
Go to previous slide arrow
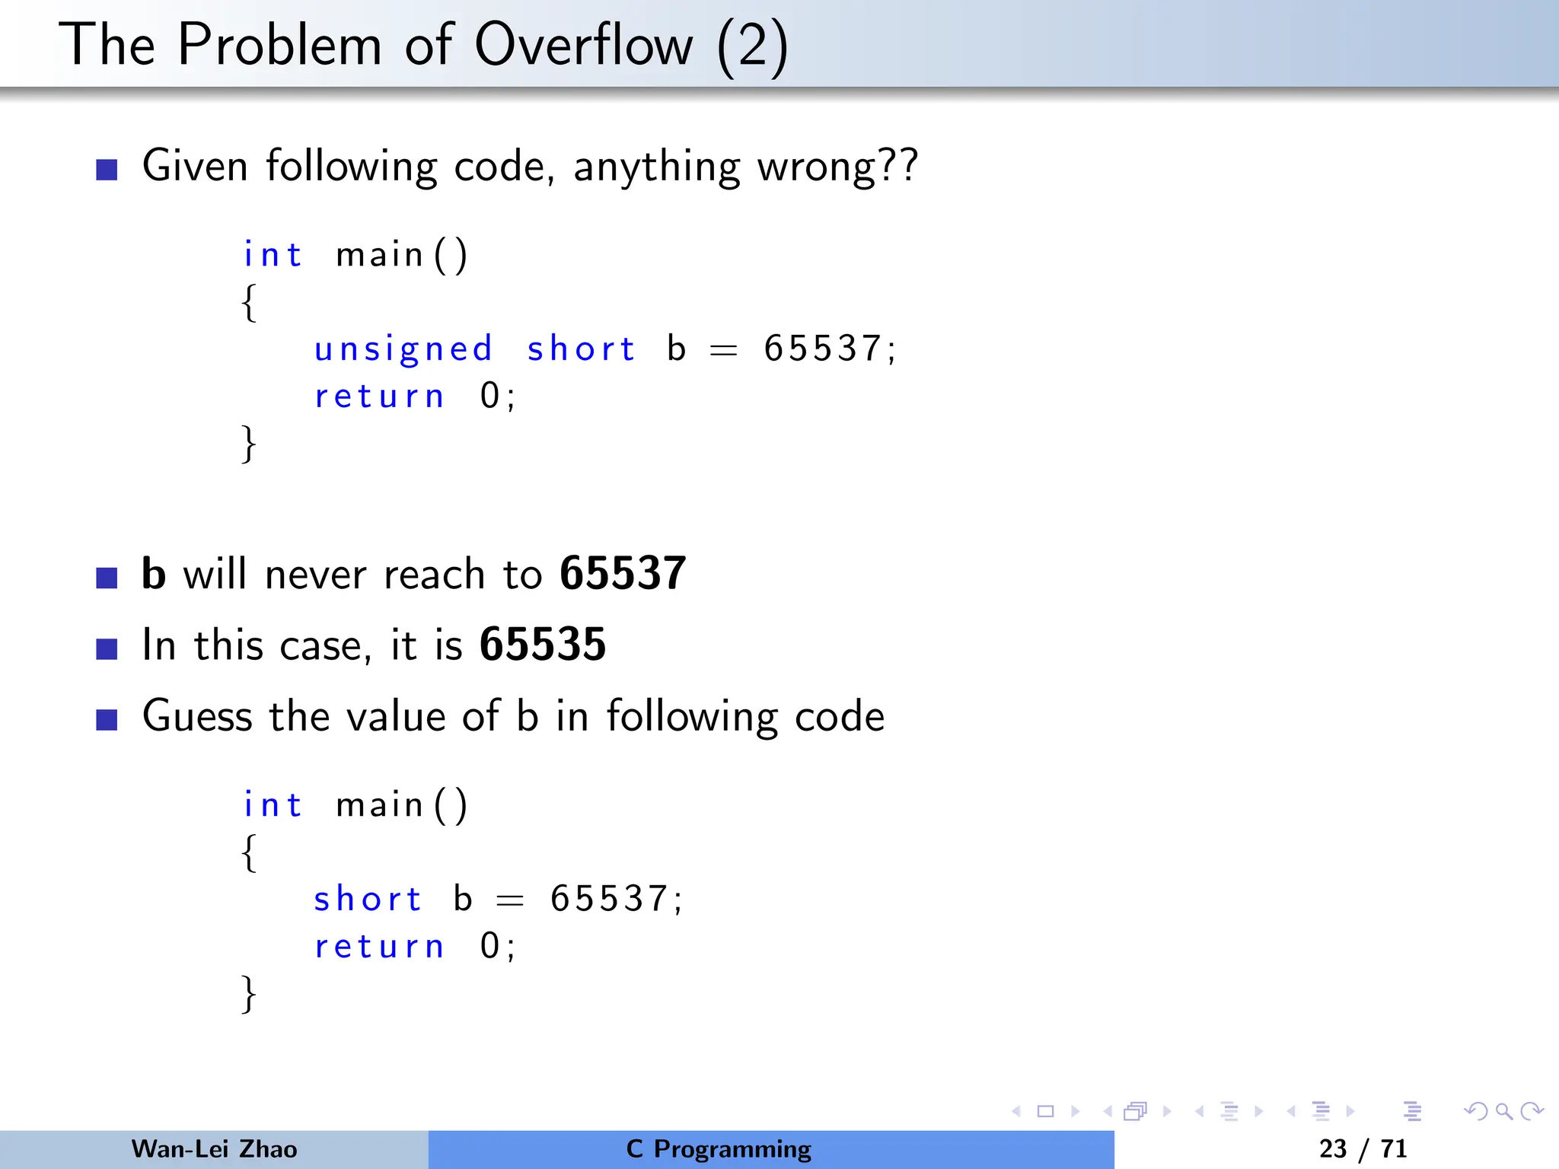[x=1016, y=1112]
